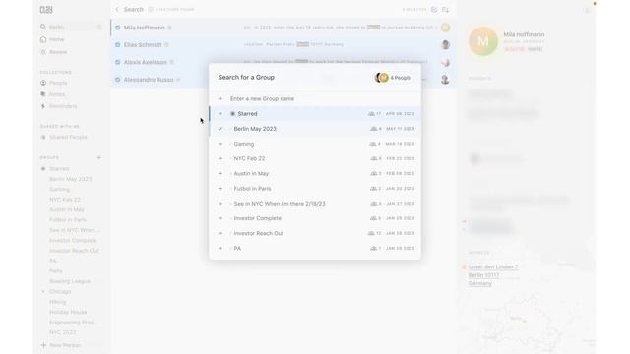Image resolution: width=630 pixels, height=354 pixels.
Task: Click Alessandro Russo's row avatar
Action: (445, 79)
